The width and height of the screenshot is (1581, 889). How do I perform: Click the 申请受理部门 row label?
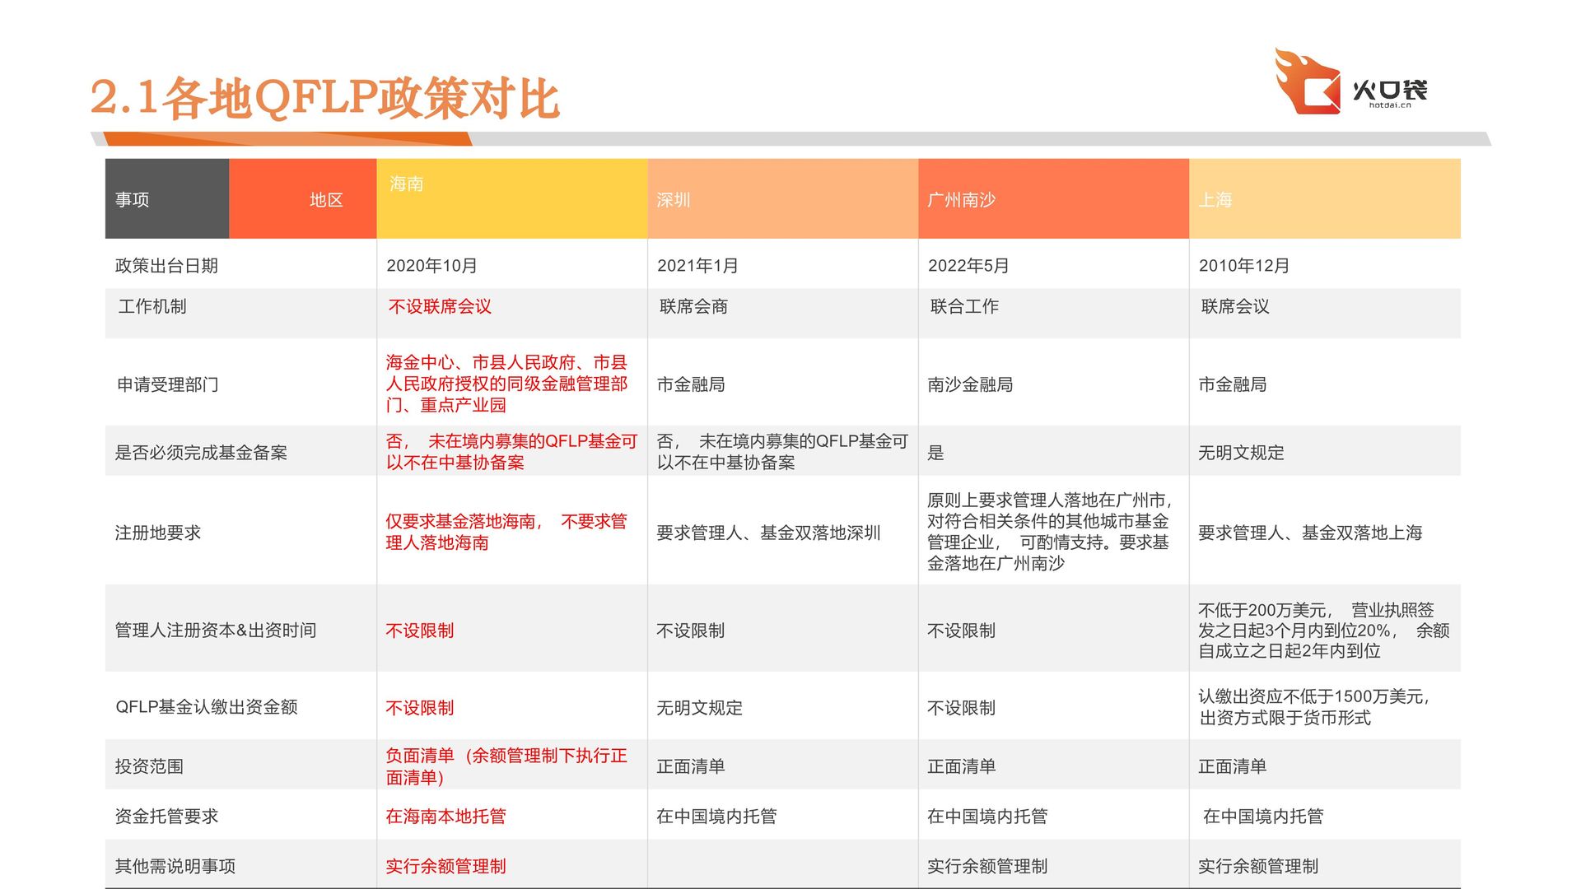pyautogui.click(x=167, y=384)
